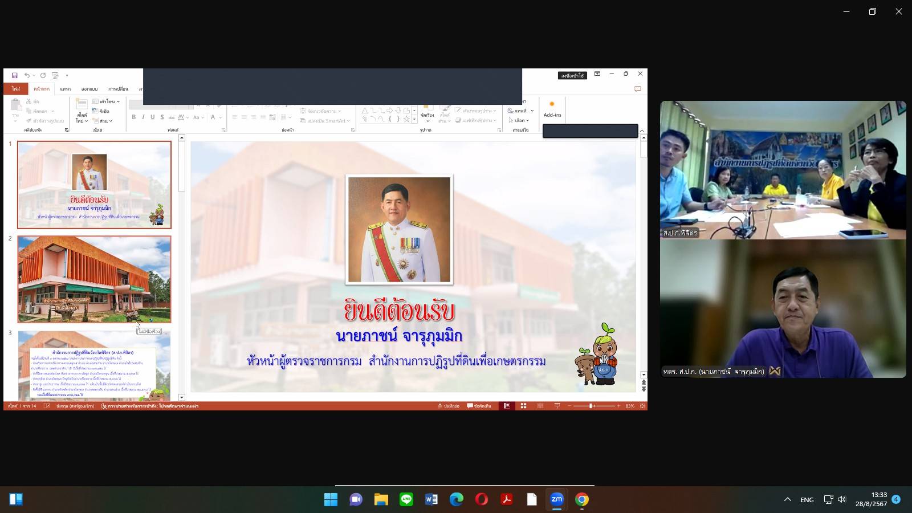Open the เลือก (Select) dropdown
912x513 pixels.
click(x=519, y=120)
